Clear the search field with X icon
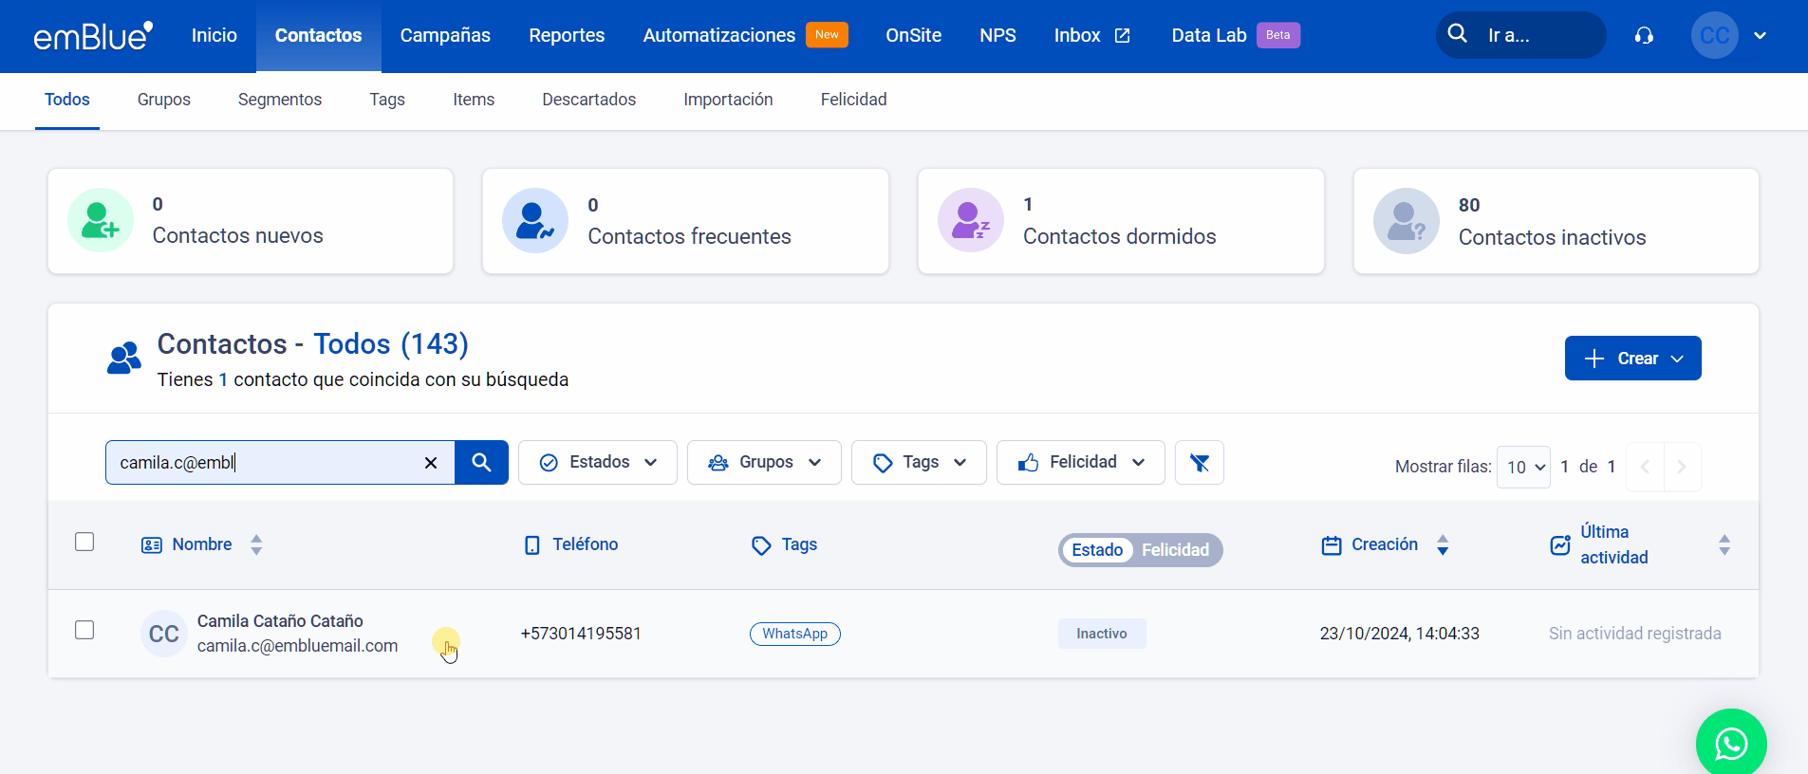This screenshot has width=1808, height=774. (431, 463)
